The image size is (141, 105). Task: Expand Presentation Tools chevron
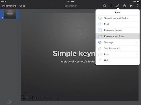(x=137, y=36)
